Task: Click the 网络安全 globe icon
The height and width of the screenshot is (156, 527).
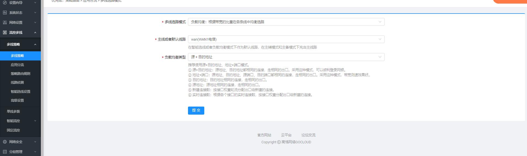Action: [5, 142]
